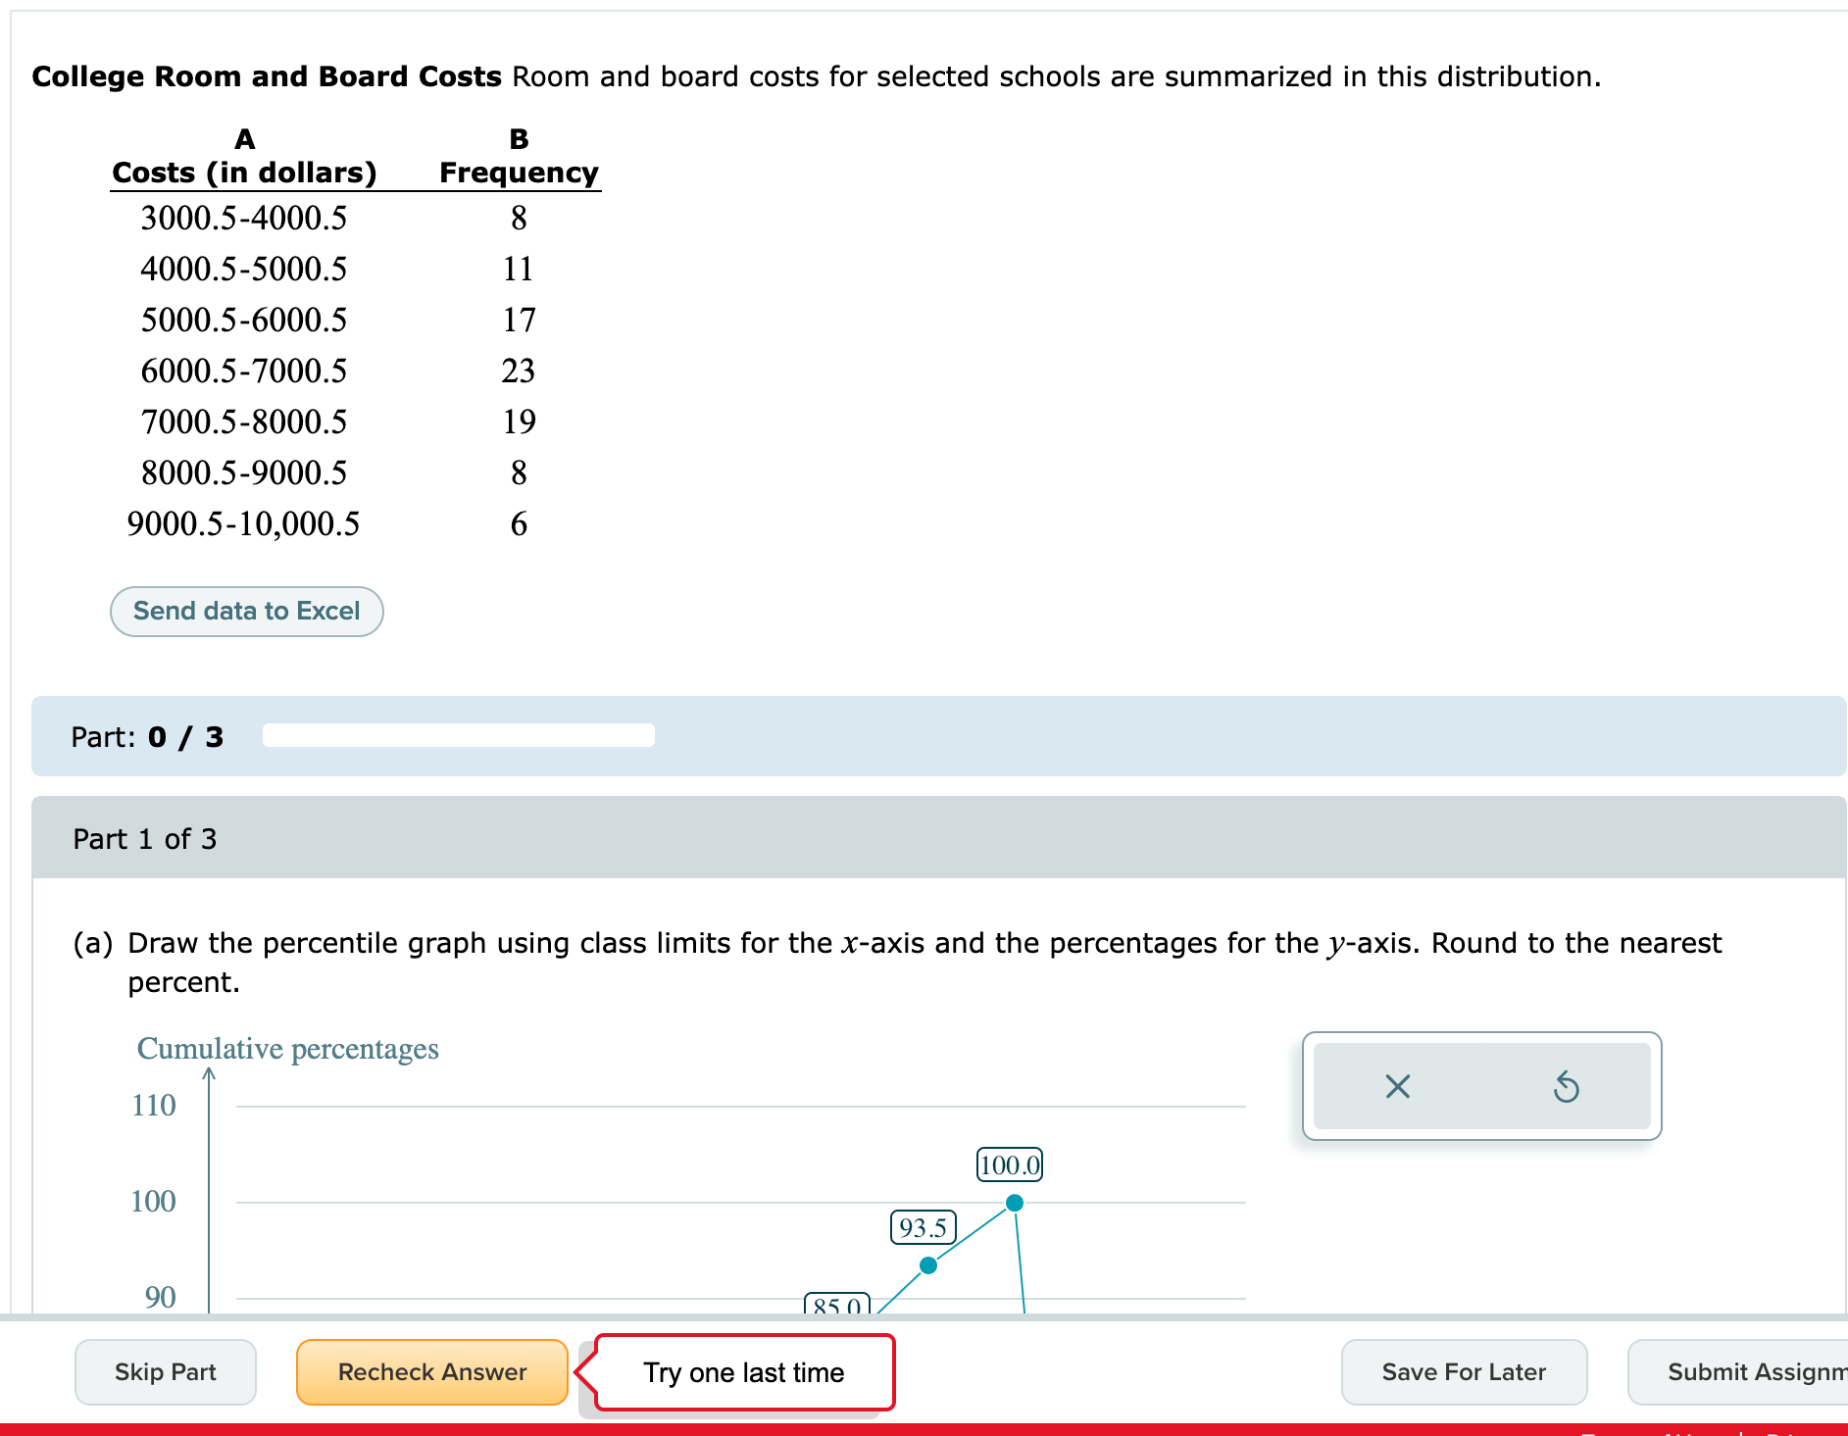The image size is (1848, 1436).
Task: Click frequency value 19
Action: point(519,421)
